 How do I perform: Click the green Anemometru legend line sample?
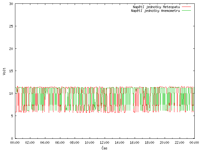coord(186,10)
